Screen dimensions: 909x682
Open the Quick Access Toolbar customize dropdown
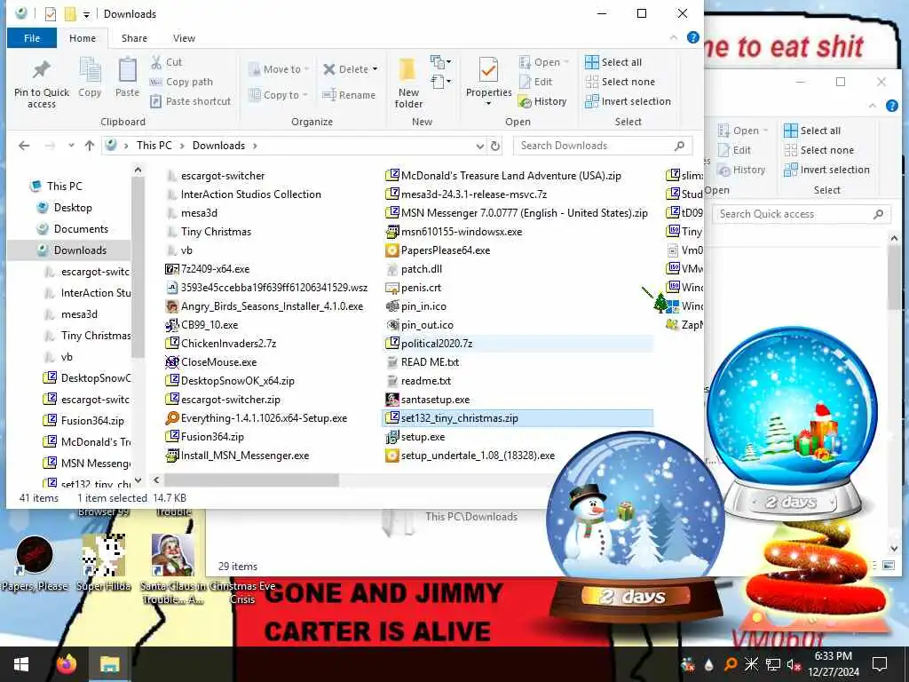point(86,14)
